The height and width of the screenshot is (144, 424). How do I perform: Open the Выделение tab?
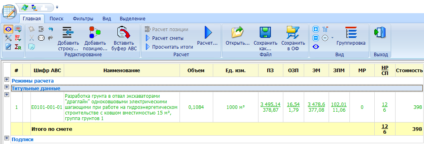[133, 19]
